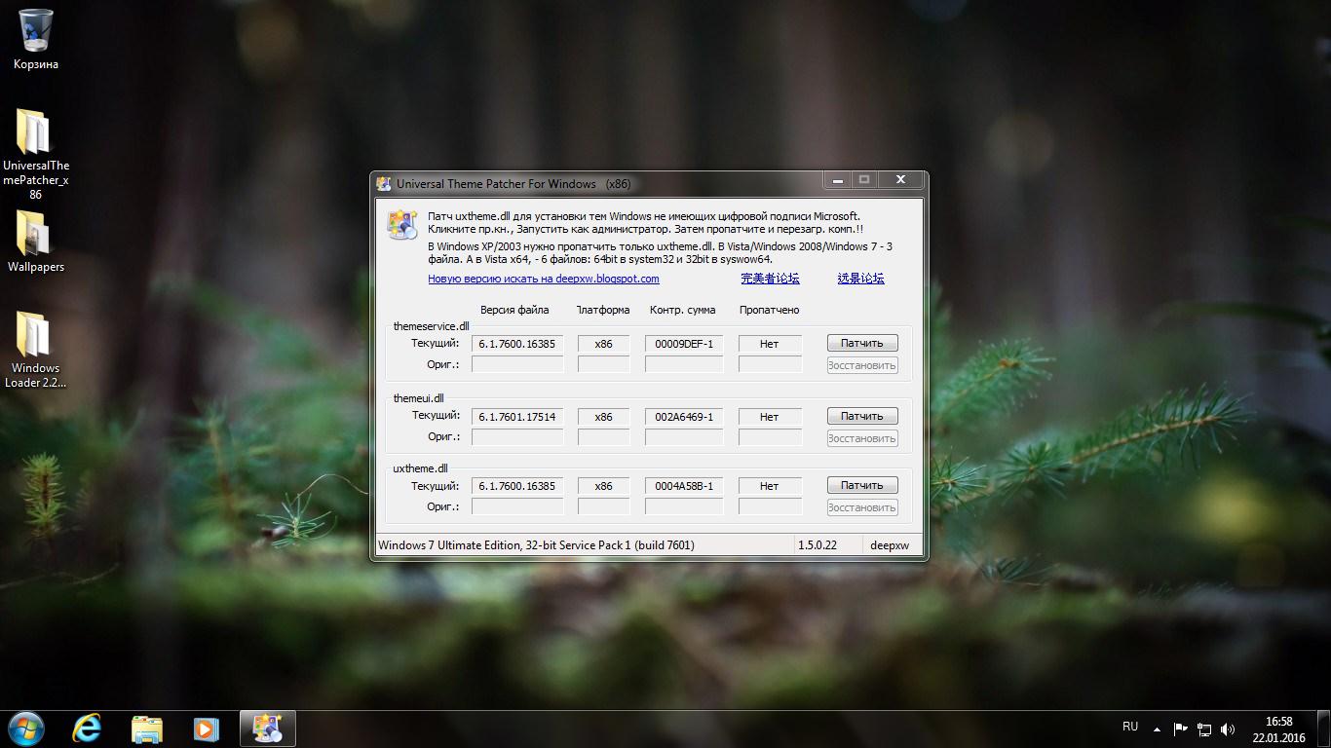Screen dimensions: 1331x748
Task: Click Восстановить button for themeui.dll
Action: pos(862,438)
